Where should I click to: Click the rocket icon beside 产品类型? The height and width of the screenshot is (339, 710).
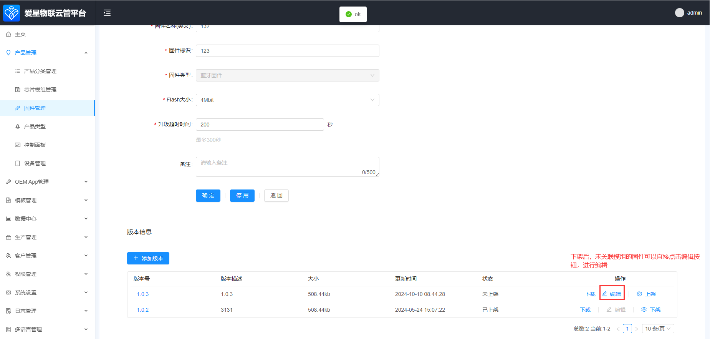click(18, 126)
